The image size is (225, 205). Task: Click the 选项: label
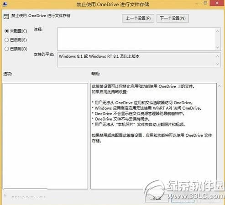8,74
